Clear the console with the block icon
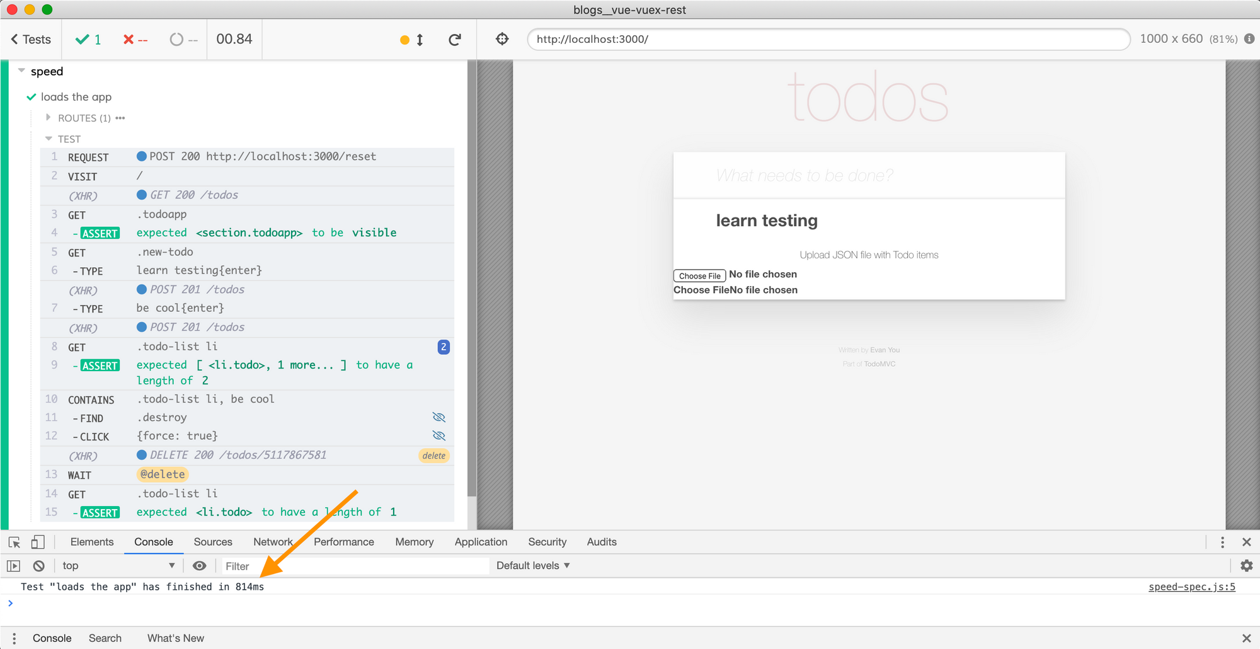 tap(39, 566)
